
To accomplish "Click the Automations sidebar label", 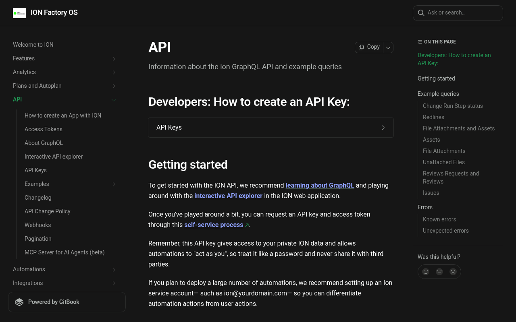I will pos(29,269).
